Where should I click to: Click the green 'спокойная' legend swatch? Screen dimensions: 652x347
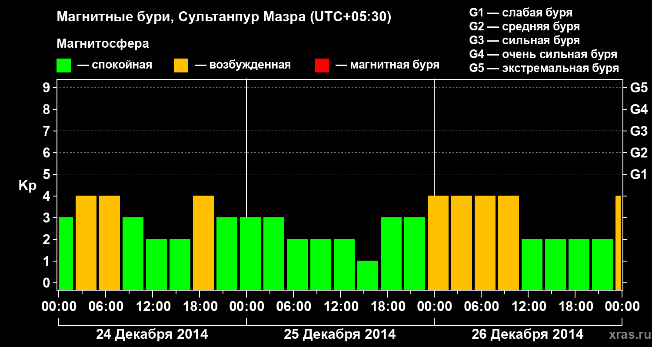63,65
